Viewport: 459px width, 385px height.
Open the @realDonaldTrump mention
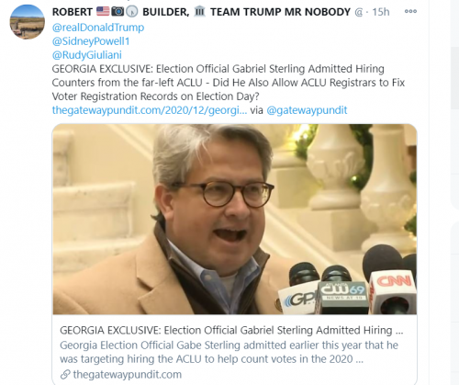(x=98, y=28)
